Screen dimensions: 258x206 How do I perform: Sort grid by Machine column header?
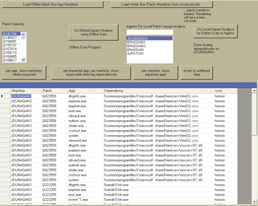(x=26, y=91)
